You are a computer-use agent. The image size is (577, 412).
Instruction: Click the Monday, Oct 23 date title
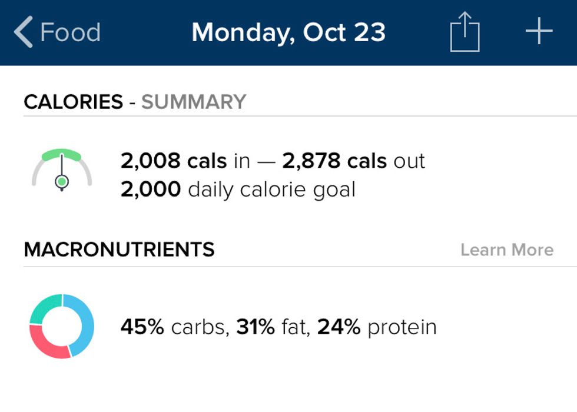point(288,32)
